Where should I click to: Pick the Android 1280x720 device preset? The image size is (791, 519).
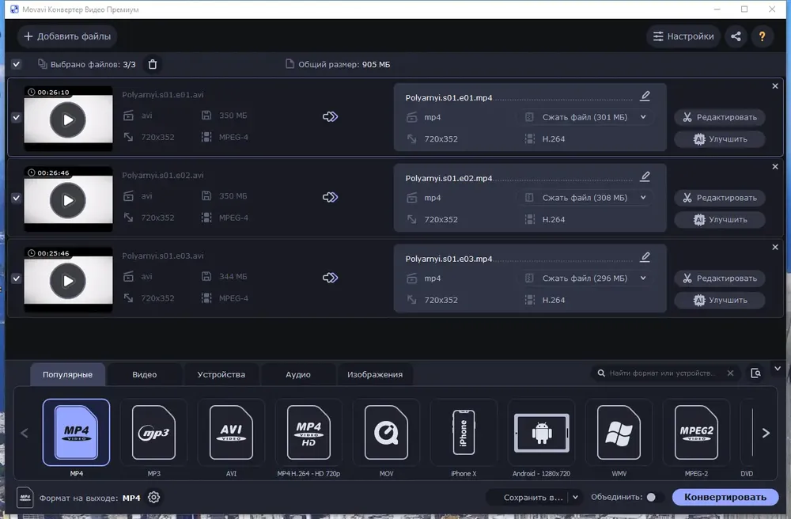tap(541, 433)
